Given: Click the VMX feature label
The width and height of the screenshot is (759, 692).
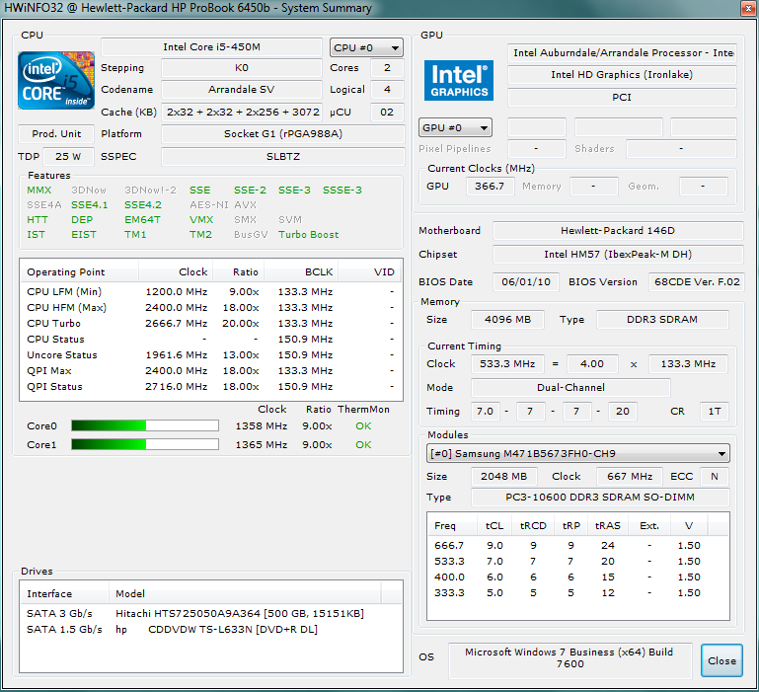Looking at the screenshot, I should (x=201, y=220).
